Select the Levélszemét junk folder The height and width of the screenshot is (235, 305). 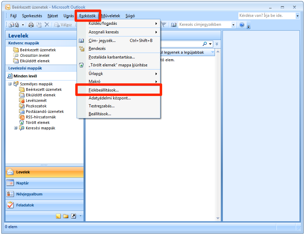(36, 100)
